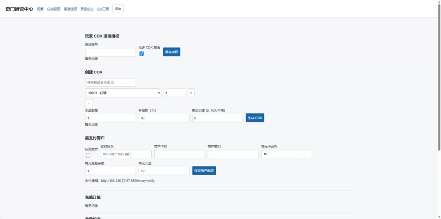The height and width of the screenshot is (219, 441).
Task: Enable the 启用支付 checkbox
Action: click(88, 155)
